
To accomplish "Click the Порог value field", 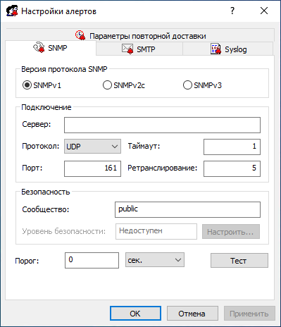I will coord(92,260).
